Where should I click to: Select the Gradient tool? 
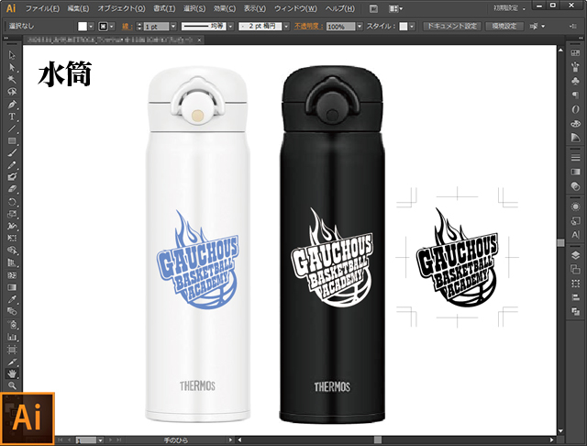pyautogui.click(x=12, y=287)
